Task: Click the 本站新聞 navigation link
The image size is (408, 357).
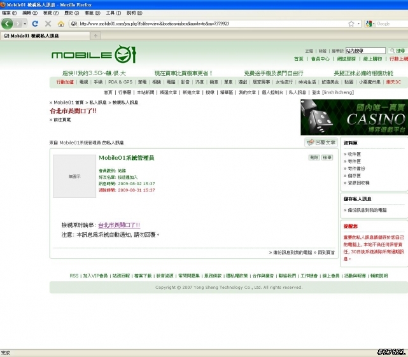Action: [146, 92]
